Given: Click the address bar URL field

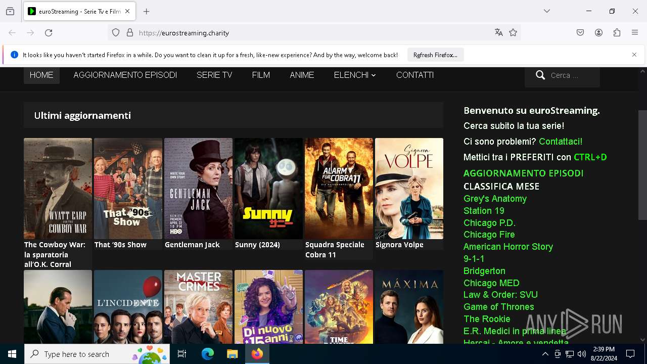Looking at the screenshot, I should pos(313,33).
